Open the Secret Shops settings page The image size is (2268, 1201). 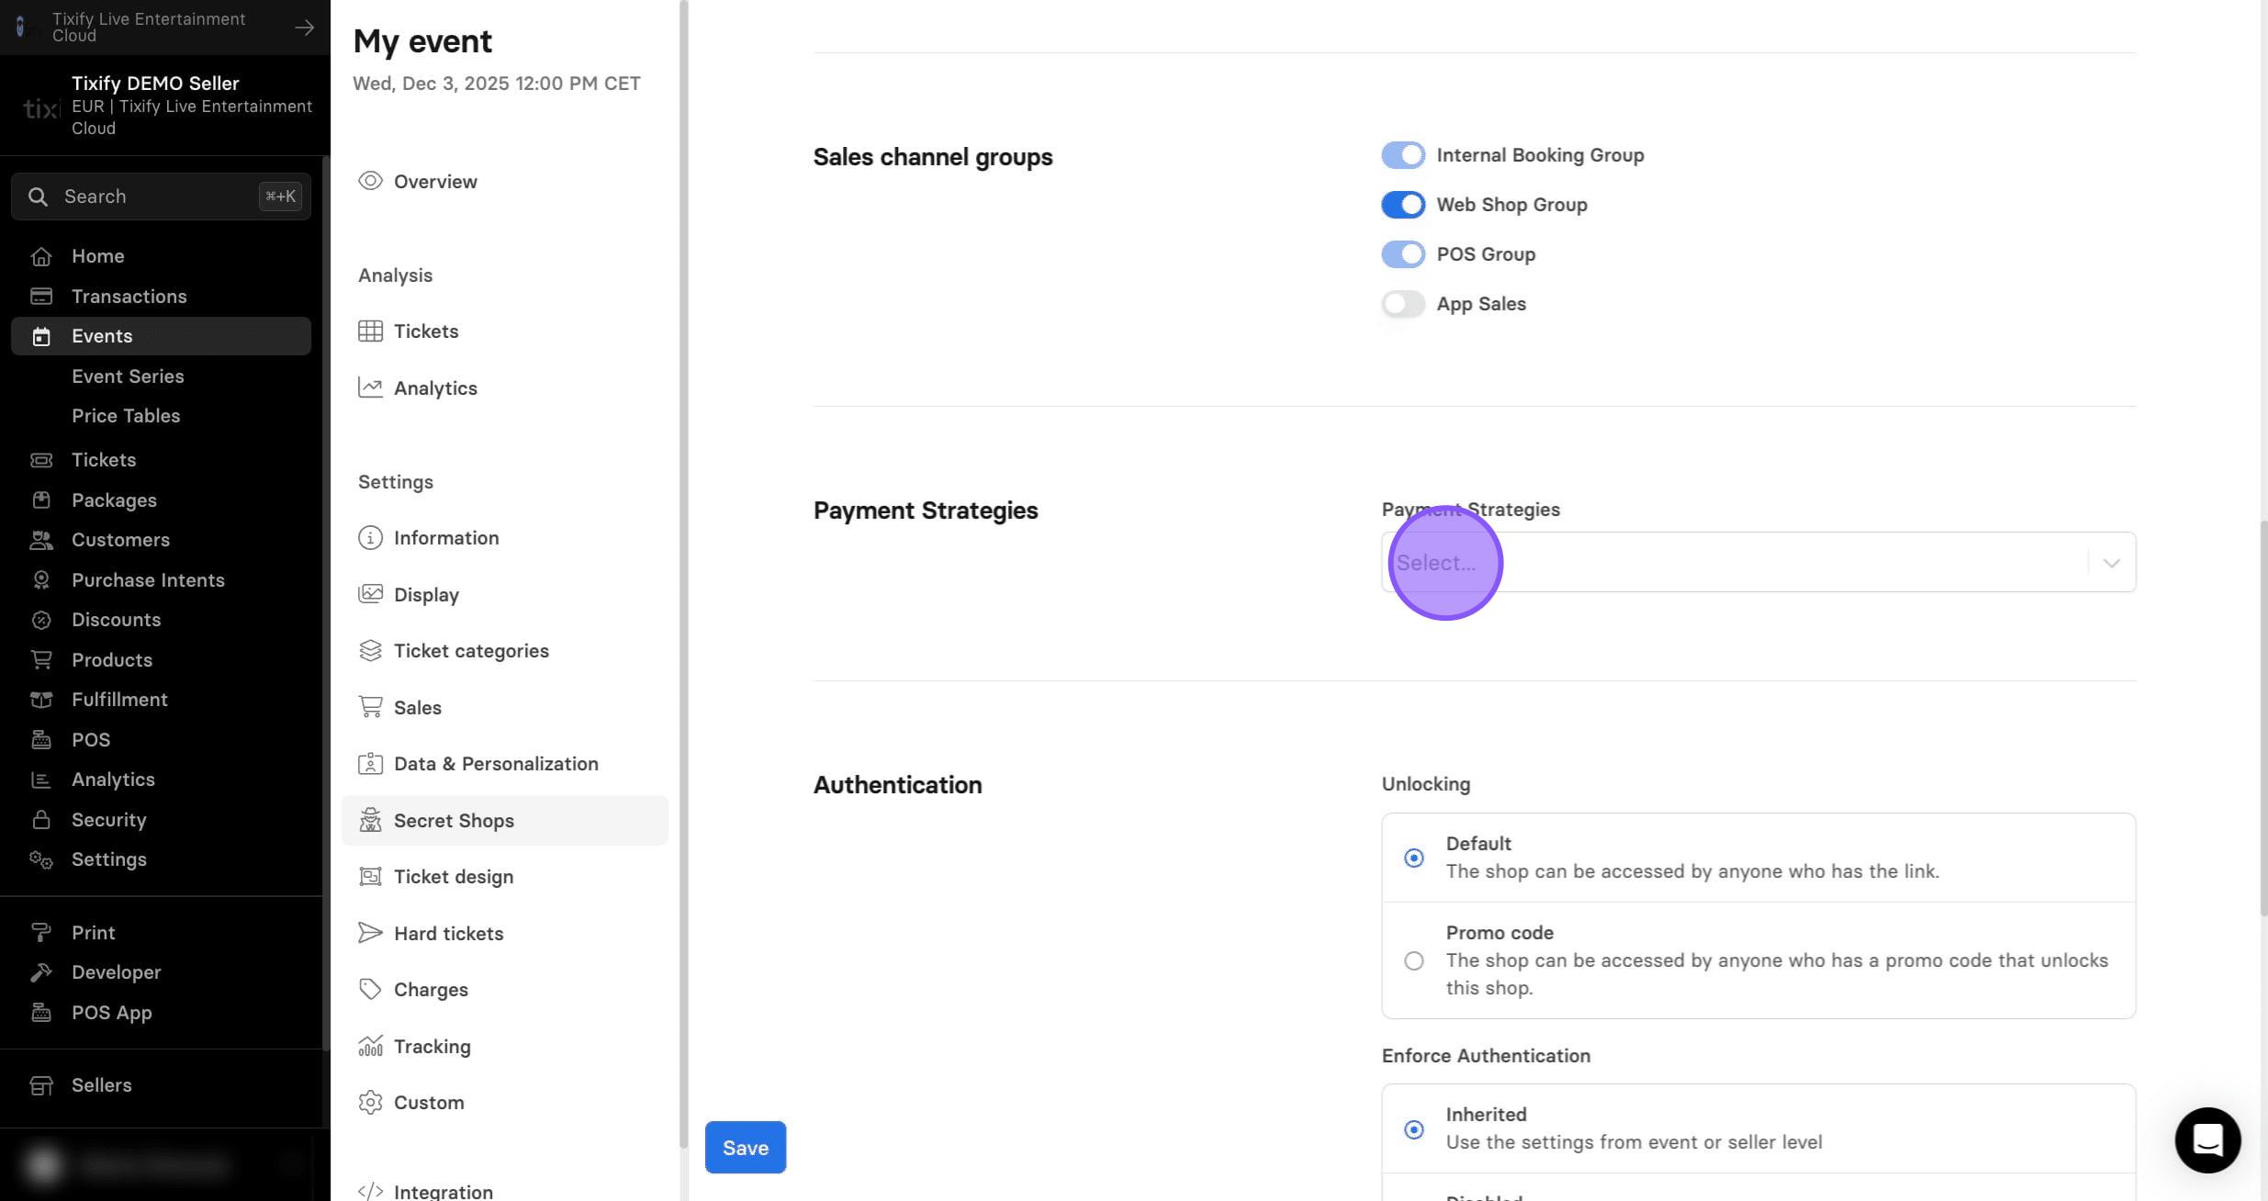tap(505, 821)
